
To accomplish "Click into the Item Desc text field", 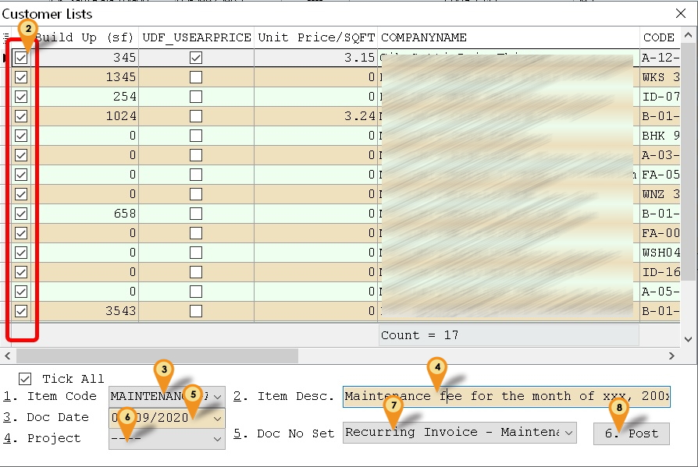I will (507, 397).
